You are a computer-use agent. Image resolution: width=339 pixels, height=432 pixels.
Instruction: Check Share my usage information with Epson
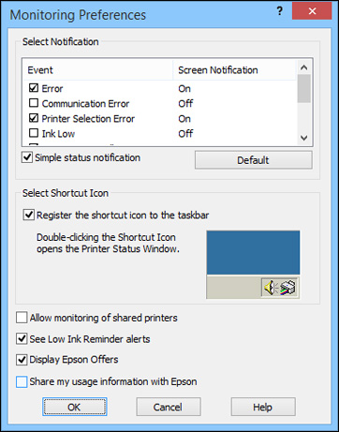click(22, 381)
